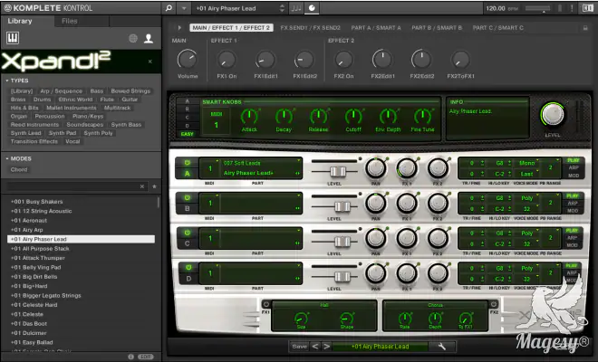Screen dimensions: 598x362
Task: Toggle the favorites star filter
Action: (154, 186)
